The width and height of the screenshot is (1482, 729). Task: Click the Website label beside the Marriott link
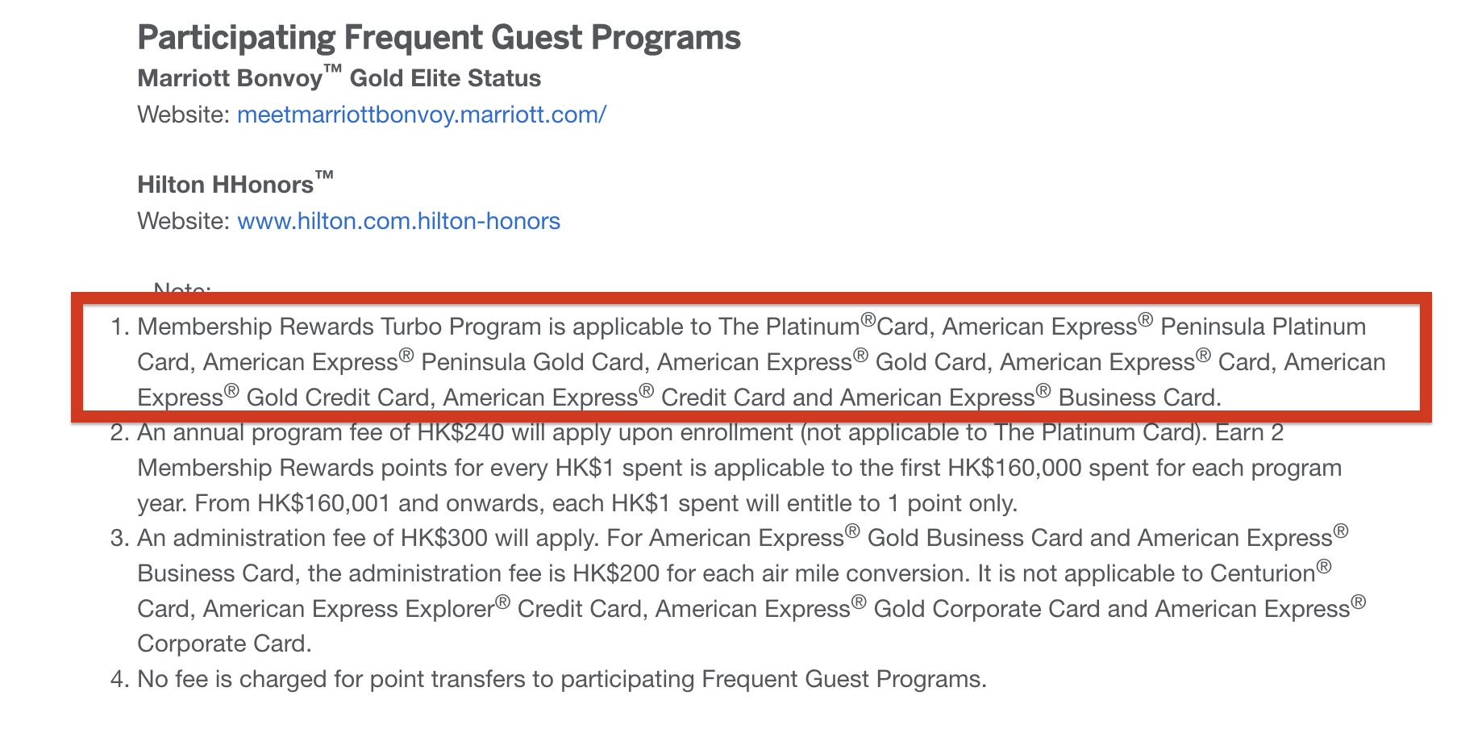pos(184,115)
